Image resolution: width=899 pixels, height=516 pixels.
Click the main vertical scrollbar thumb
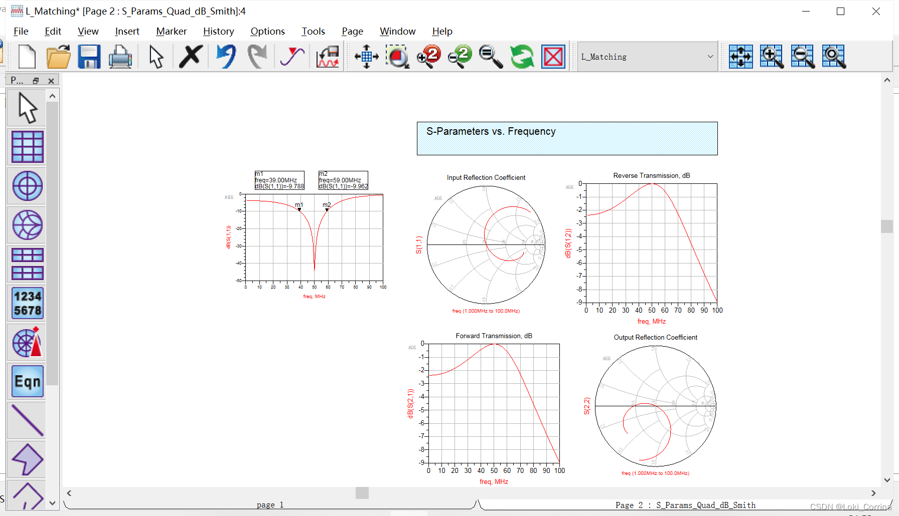[x=886, y=226]
